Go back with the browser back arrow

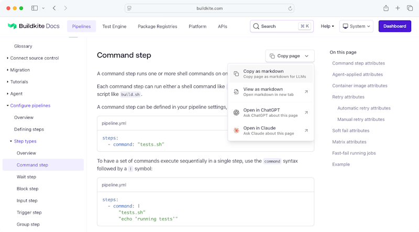tap(54, 8)
